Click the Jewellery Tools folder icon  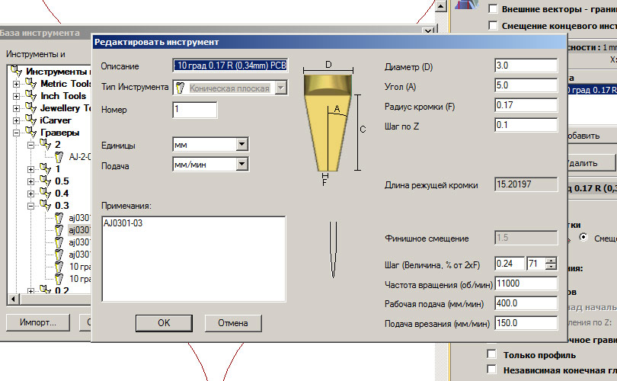(x=30, y=108)
